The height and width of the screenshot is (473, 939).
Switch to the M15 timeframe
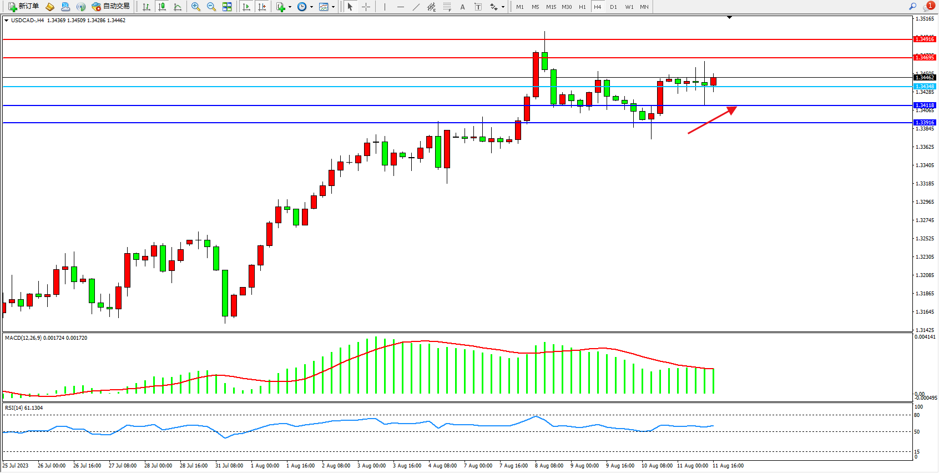(551, 7)
